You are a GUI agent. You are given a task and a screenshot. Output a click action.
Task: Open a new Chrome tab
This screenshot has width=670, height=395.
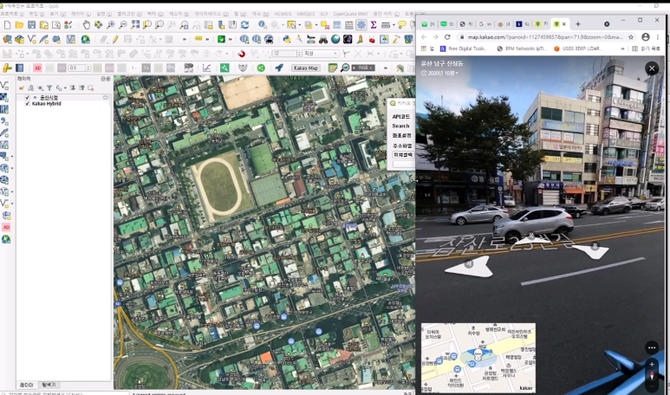578,24
